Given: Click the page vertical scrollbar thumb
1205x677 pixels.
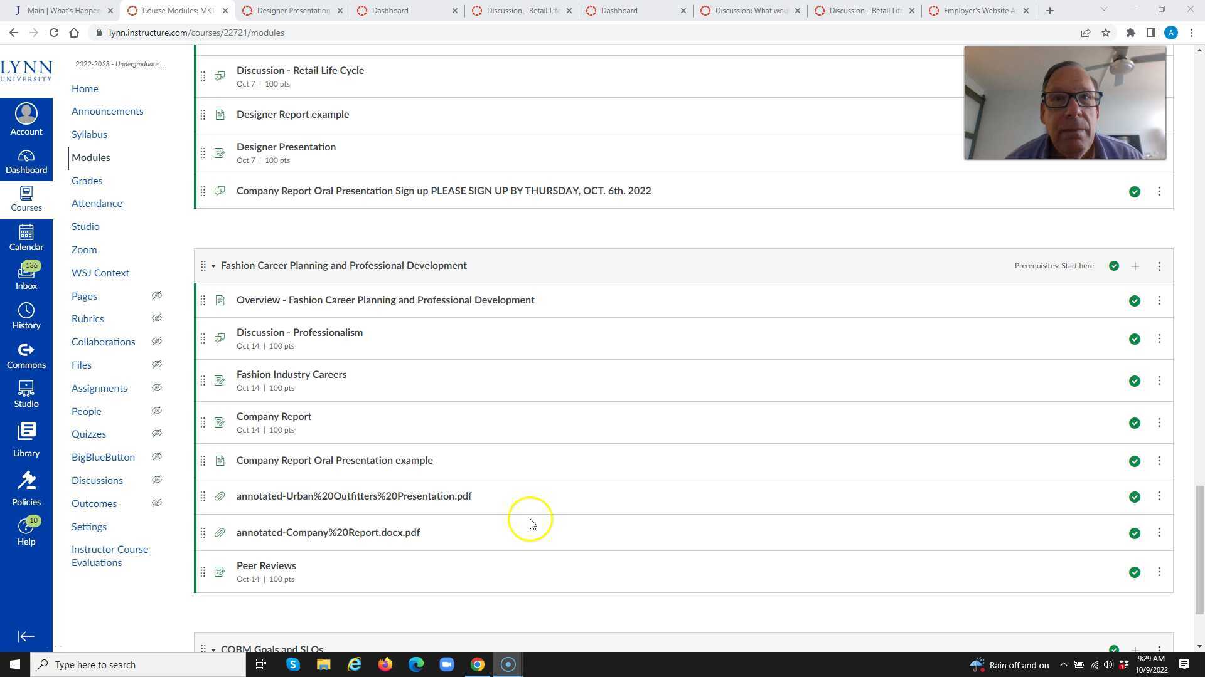Looking at the screenshot, I should [x=1199, y=550].
